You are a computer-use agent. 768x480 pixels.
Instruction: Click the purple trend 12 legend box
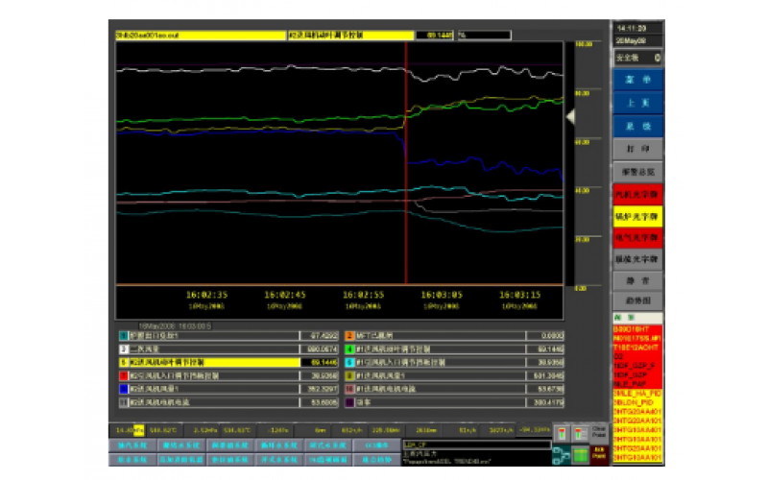pos(349,403)
